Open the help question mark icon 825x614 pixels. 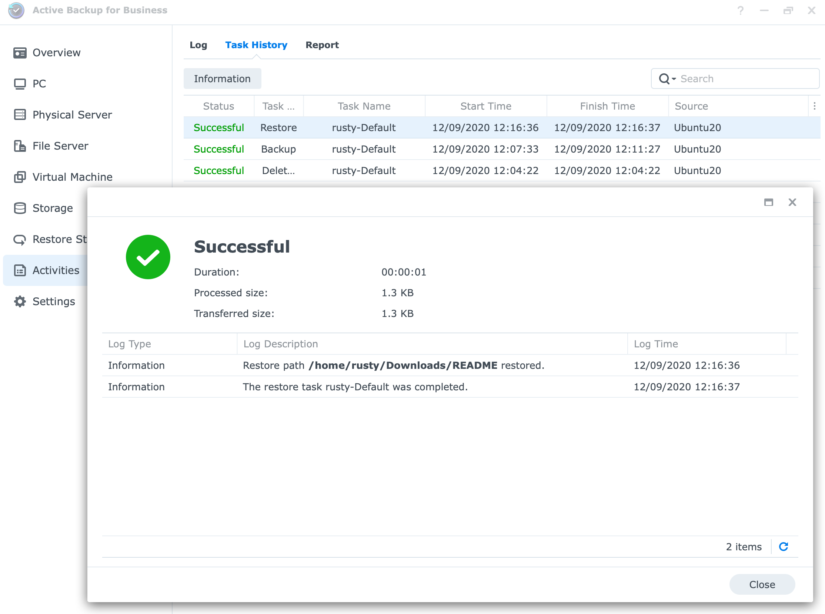tap(740, 10)
